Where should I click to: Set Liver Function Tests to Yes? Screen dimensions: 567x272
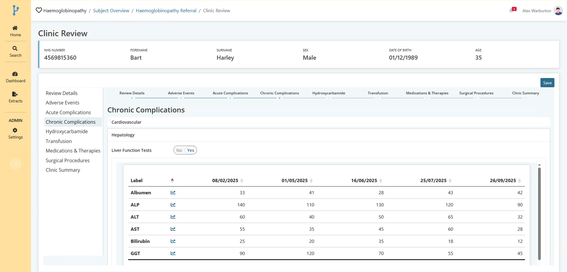[191, 150]
